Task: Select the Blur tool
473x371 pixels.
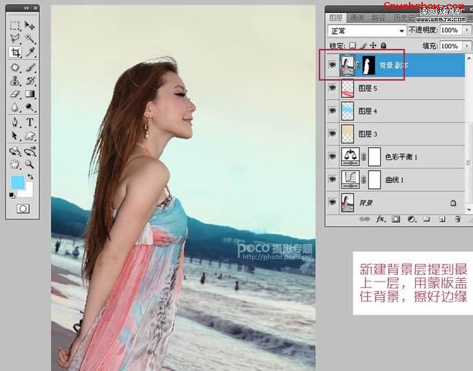Action: (14, 107)
